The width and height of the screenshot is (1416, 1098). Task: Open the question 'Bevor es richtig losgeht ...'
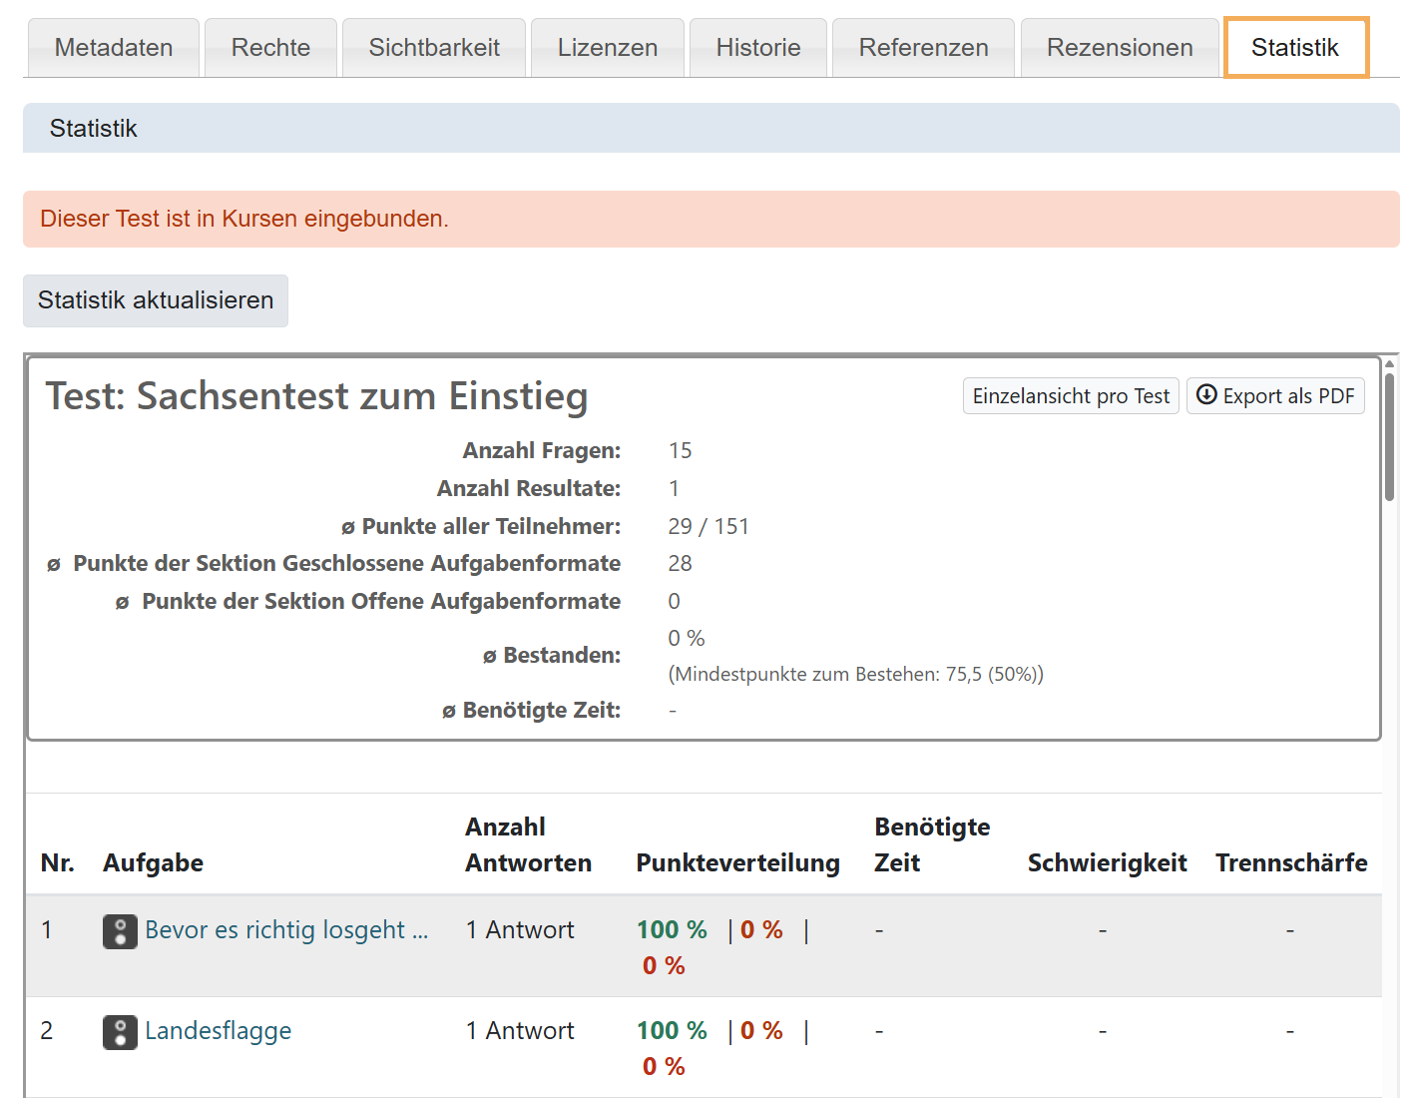tap(286, 929)
